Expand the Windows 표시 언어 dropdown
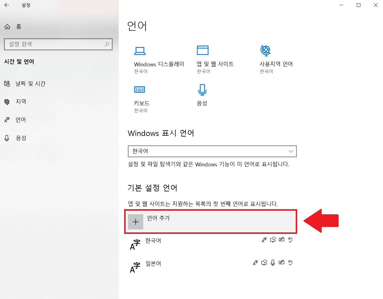Image resolution: width=383 pixels, height=299 pixels. pyautogui.click(x=212, y=151)
